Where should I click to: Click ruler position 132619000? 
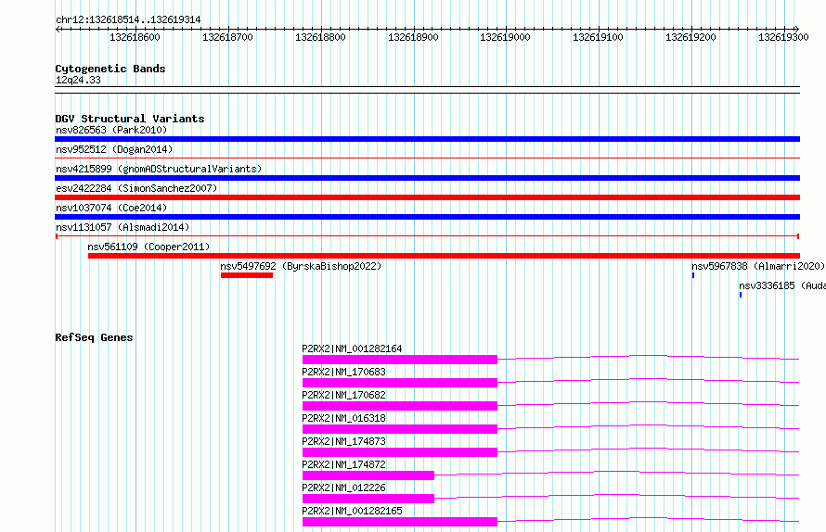click(x=505, y=37)
